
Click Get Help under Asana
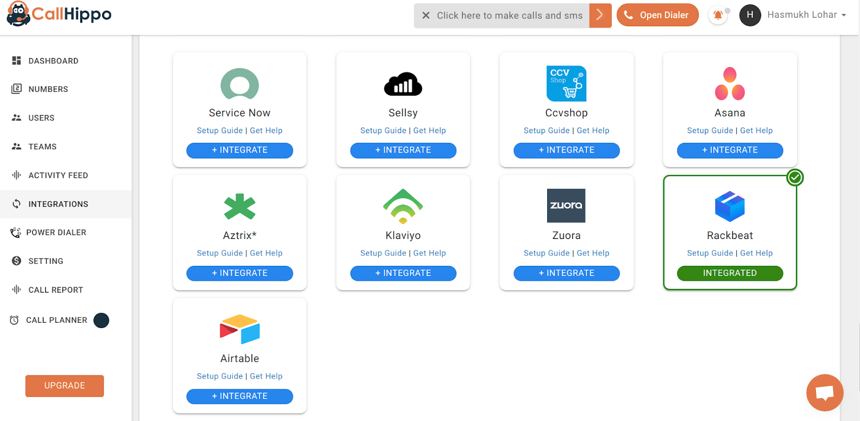click(x=756, y=130)
